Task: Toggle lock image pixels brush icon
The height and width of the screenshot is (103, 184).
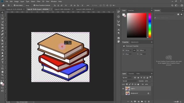Action: (130, 84)
